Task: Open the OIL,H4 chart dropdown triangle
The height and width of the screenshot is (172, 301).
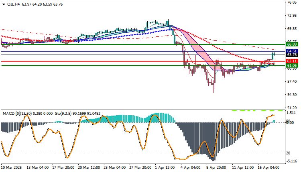Action: coord(4,4)
